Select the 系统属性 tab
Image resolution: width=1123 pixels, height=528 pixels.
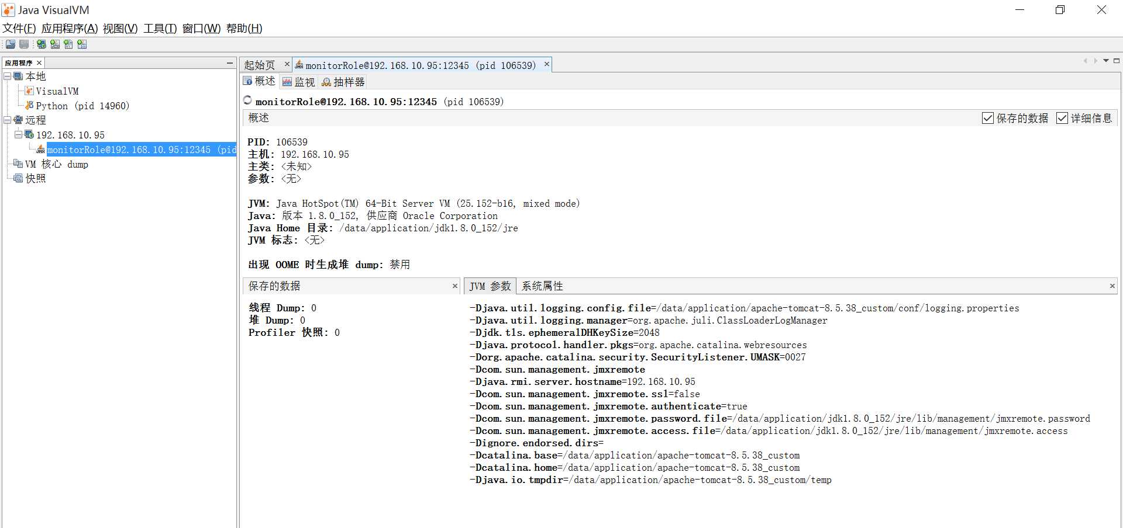click(542, 286)
